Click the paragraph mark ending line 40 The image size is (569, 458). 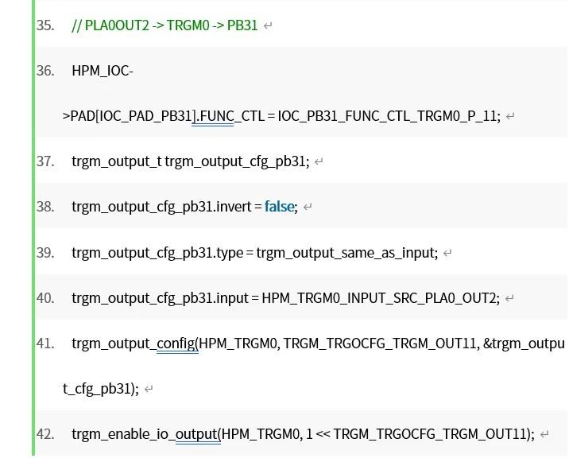(x=509, y=298)
